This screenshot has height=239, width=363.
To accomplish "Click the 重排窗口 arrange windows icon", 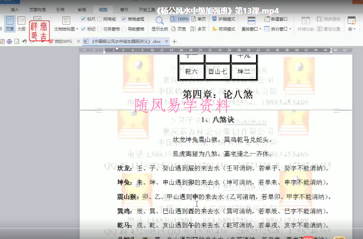I will tap(251, 21).
